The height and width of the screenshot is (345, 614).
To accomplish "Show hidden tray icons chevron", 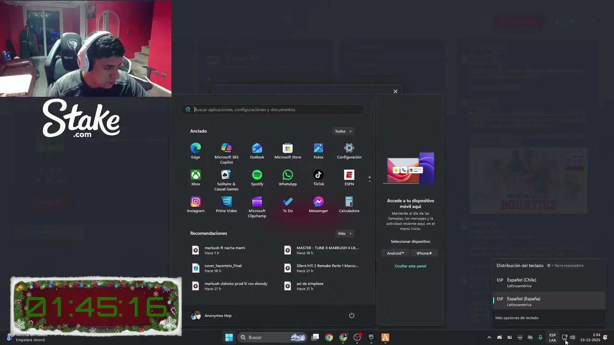I will (489, 337).
